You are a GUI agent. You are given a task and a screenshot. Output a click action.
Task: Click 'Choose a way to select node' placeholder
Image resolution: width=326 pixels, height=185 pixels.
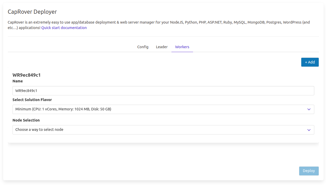pyautogui.click(x=39, y=130)
